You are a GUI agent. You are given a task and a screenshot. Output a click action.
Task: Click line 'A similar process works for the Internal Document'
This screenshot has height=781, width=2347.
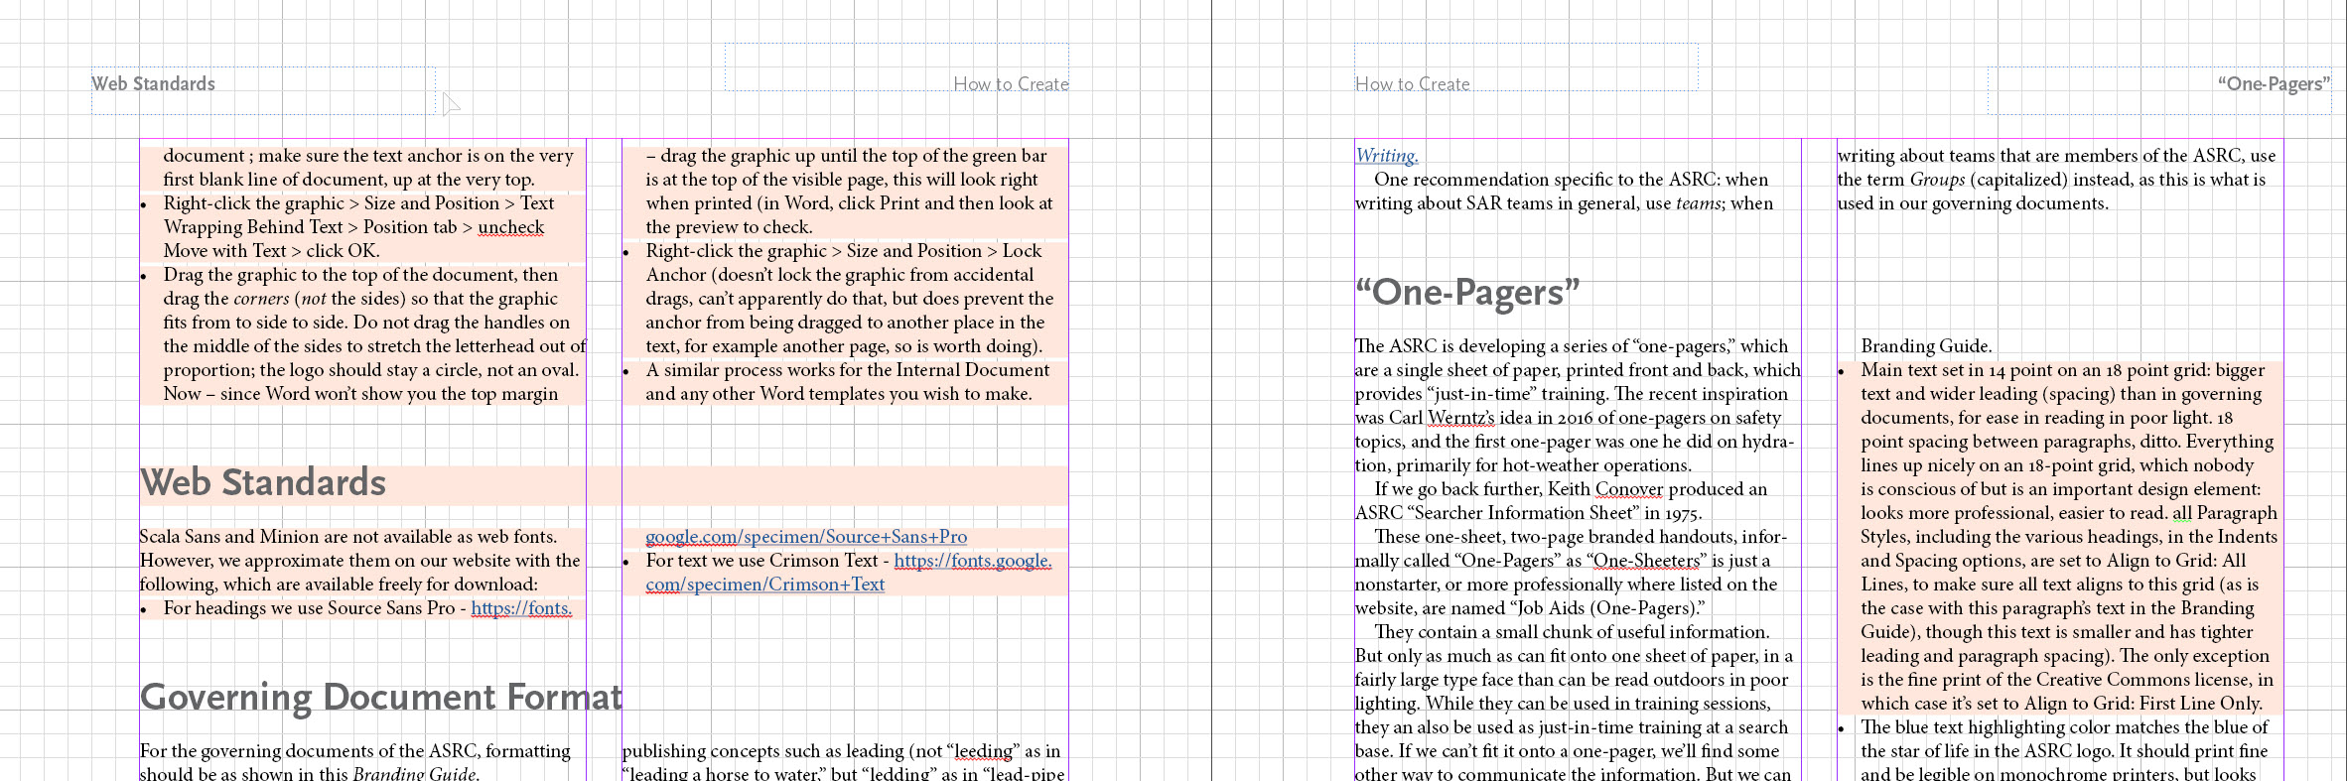pos(847,370)
